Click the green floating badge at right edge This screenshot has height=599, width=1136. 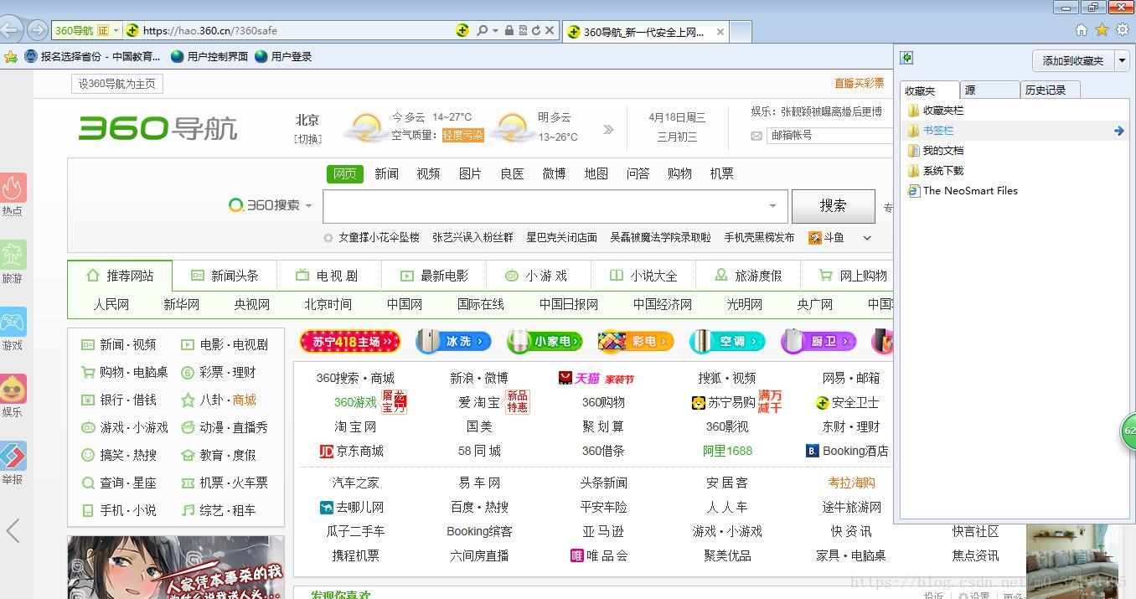(x=1128, y=431)
